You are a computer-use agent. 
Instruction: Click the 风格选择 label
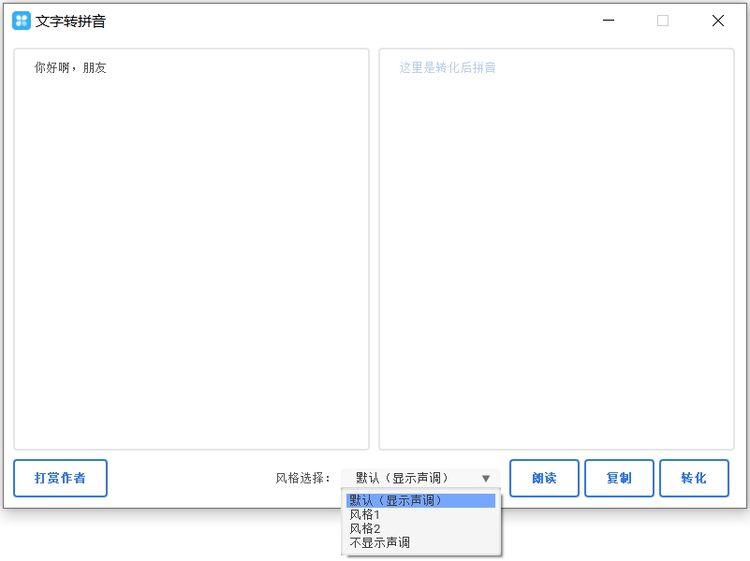click(302, 478)
